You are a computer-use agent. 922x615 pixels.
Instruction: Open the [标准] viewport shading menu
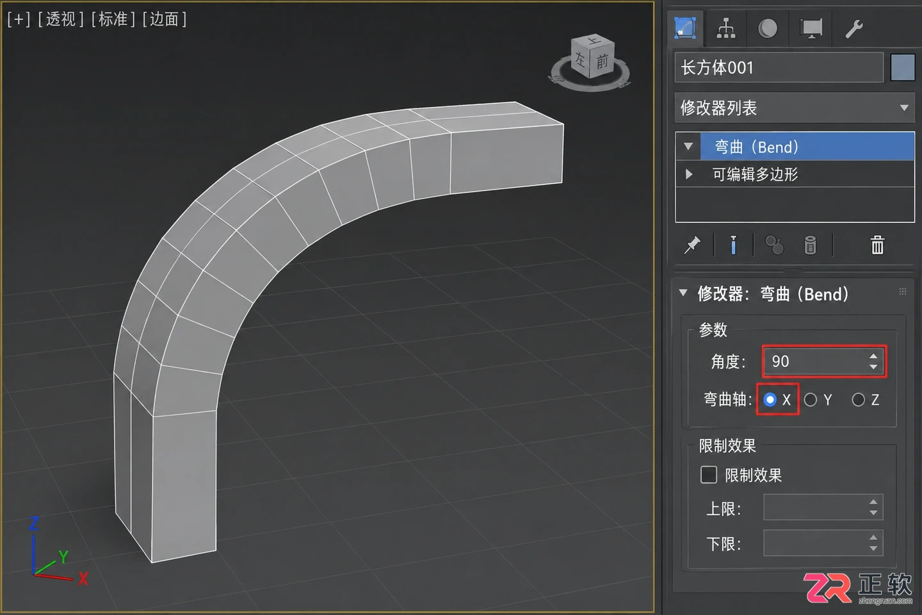(x=113, y=19)
